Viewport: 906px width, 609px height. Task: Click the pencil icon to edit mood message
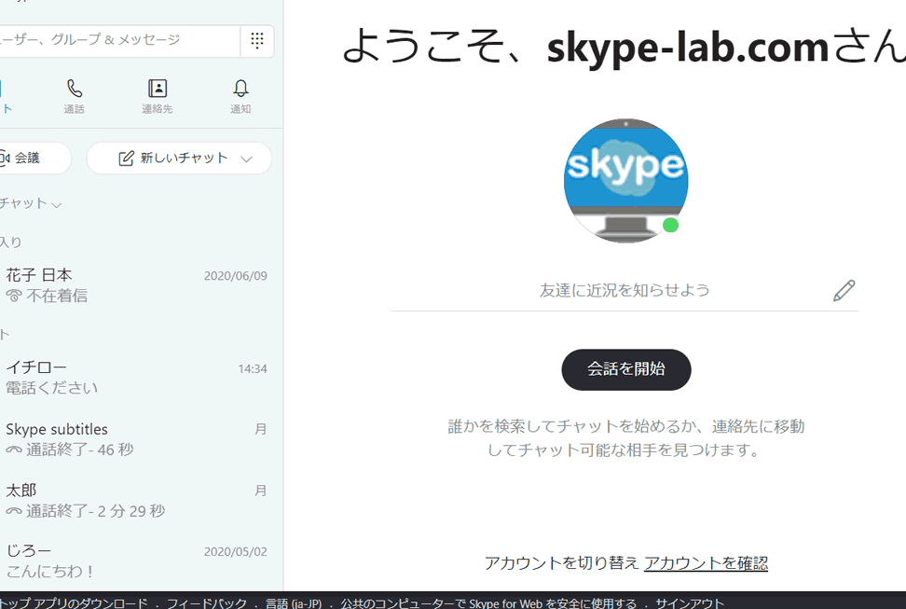[844, 290]
